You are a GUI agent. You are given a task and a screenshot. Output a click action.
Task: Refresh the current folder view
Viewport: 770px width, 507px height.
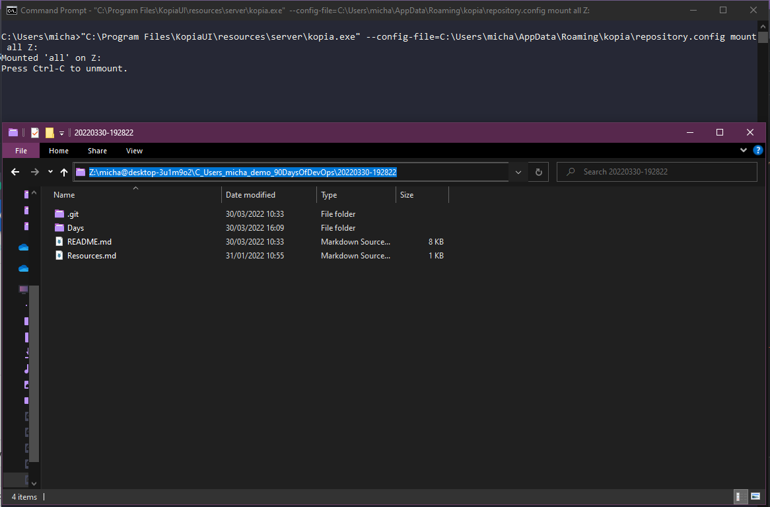click(539, 172)
